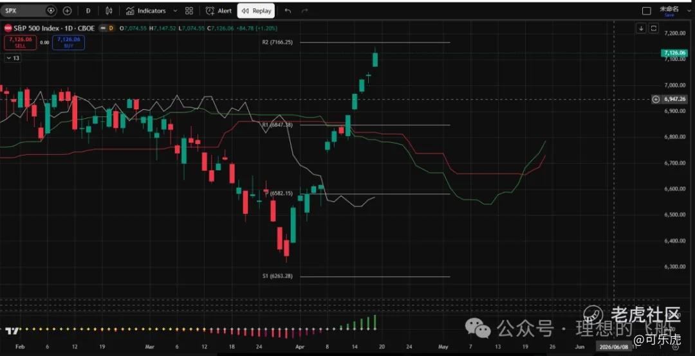
Task: Click the 7,200.00 price scale label
Action: (x=674, y=33)
